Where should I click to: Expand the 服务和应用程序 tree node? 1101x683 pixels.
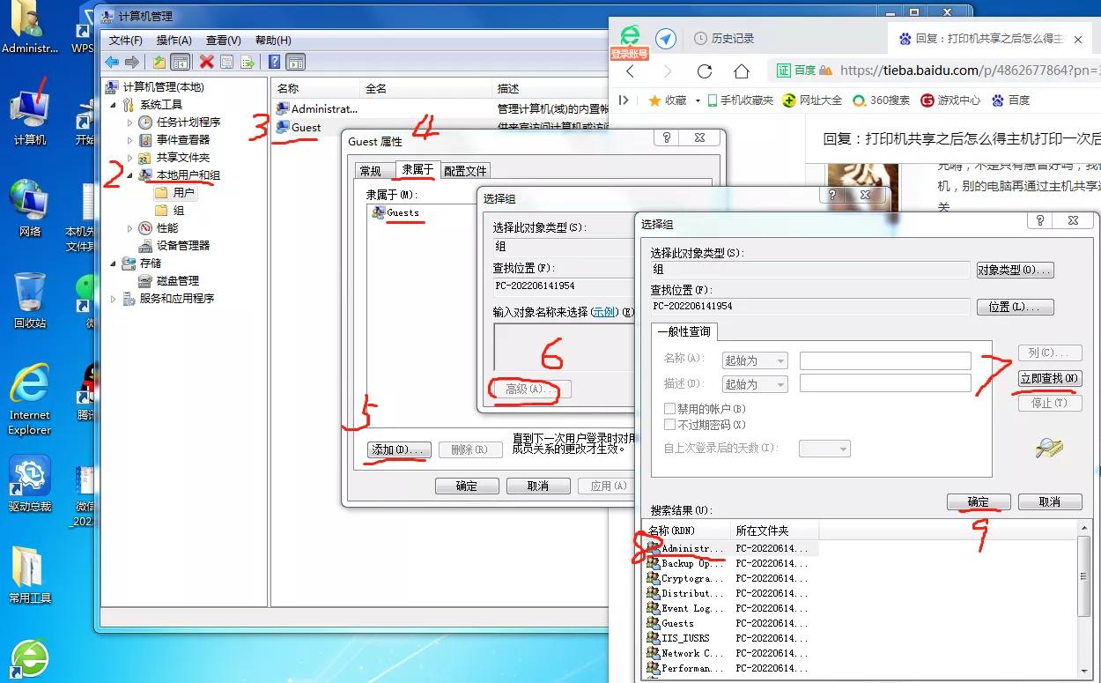pyautogui.click(x=114, y=299)
